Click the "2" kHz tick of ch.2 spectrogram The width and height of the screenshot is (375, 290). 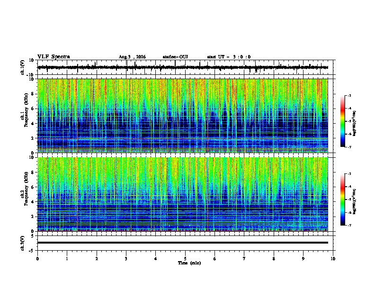pyautogui.click(x=33, y=217)
